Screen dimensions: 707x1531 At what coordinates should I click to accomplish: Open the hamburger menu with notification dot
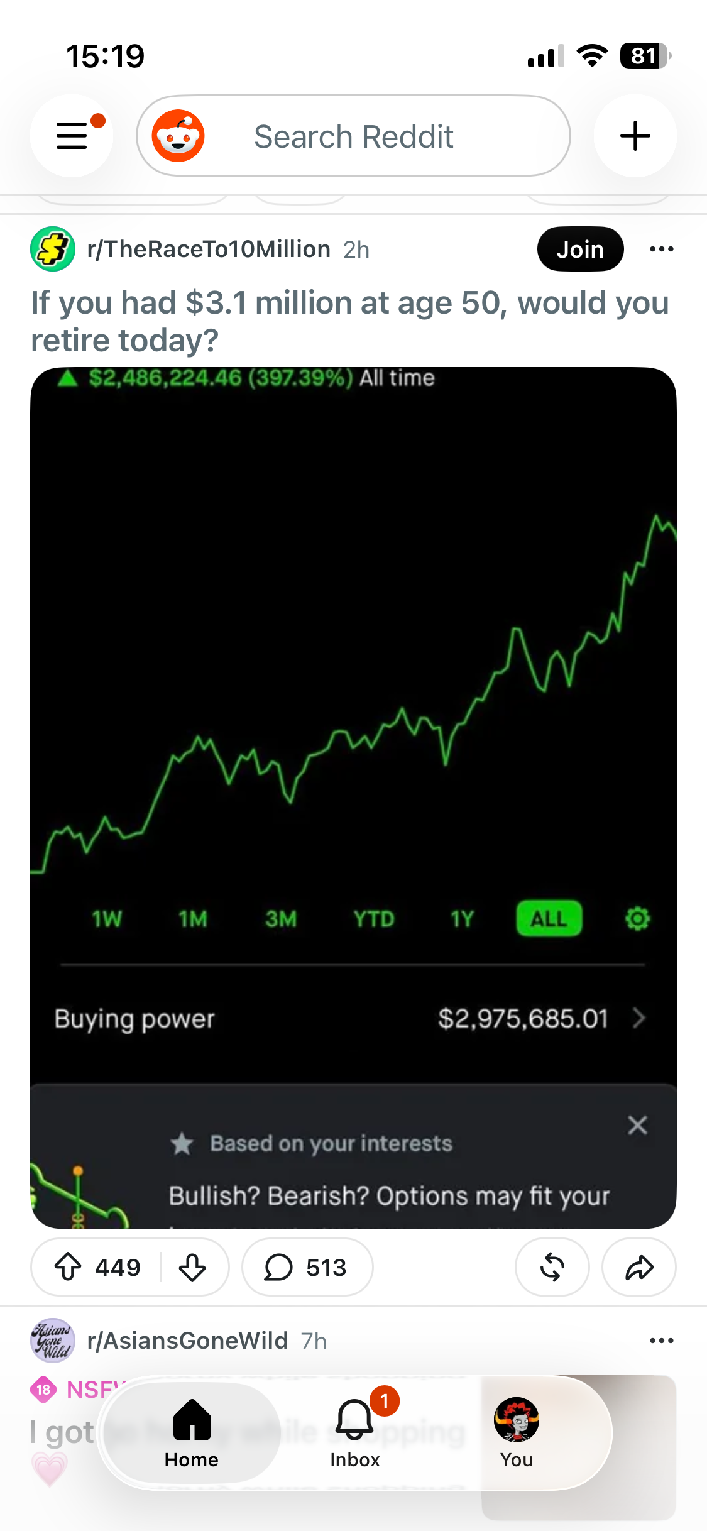pyautogui.click(x=72, y=136)
